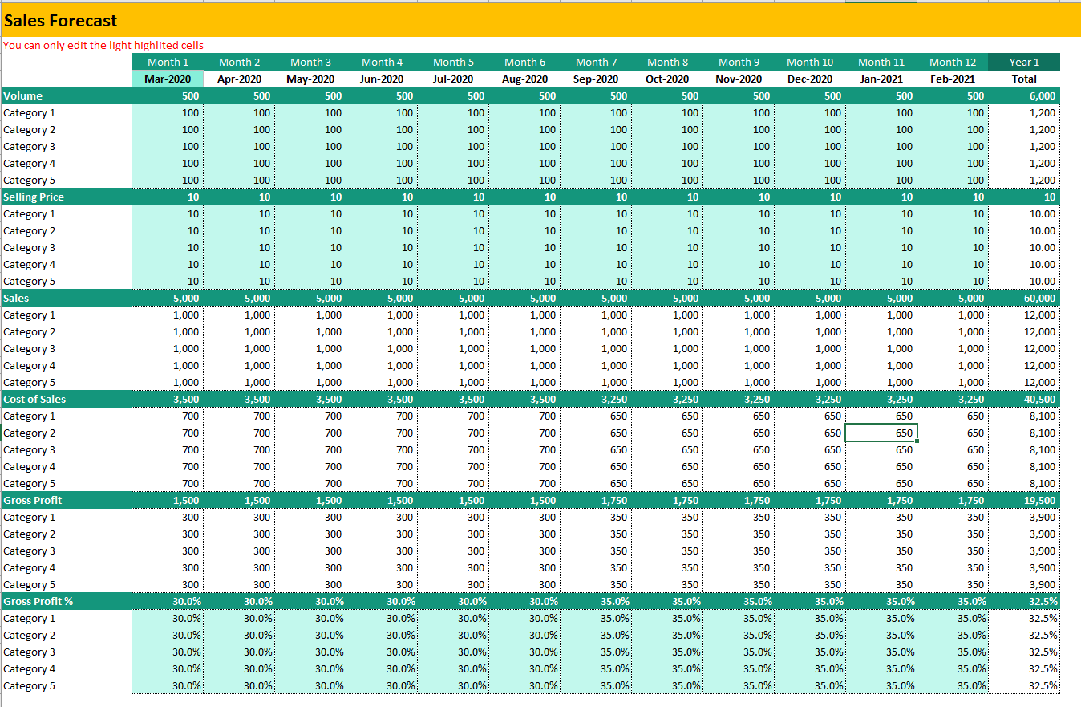This screenshot has height=707, width=1081.
Task: Click the Feb-2021 date cell
Action: [x=953, y=79]
